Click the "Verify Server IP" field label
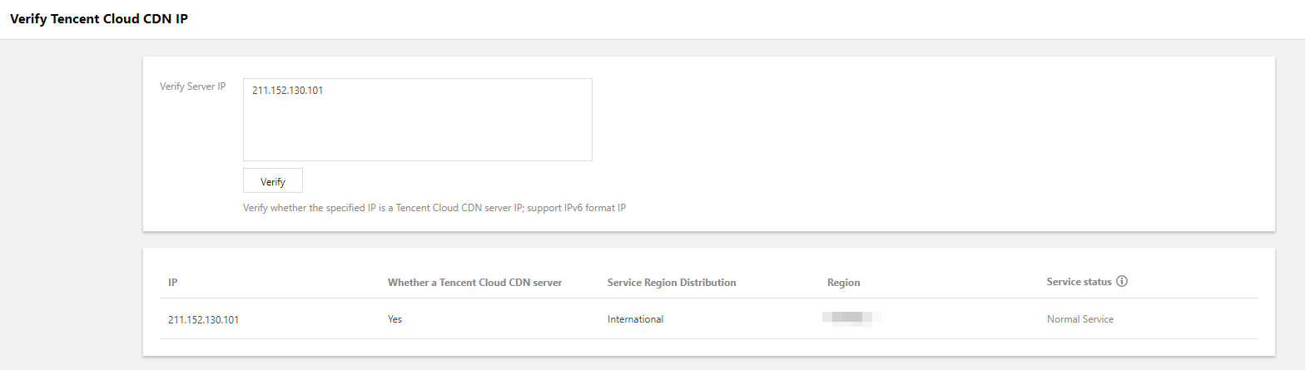The height and width of the screenshot is (370, 1305). (x=192, y=86)
